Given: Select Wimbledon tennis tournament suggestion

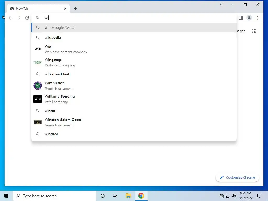Looking at the screenshot, I should (x=134, y=86).
